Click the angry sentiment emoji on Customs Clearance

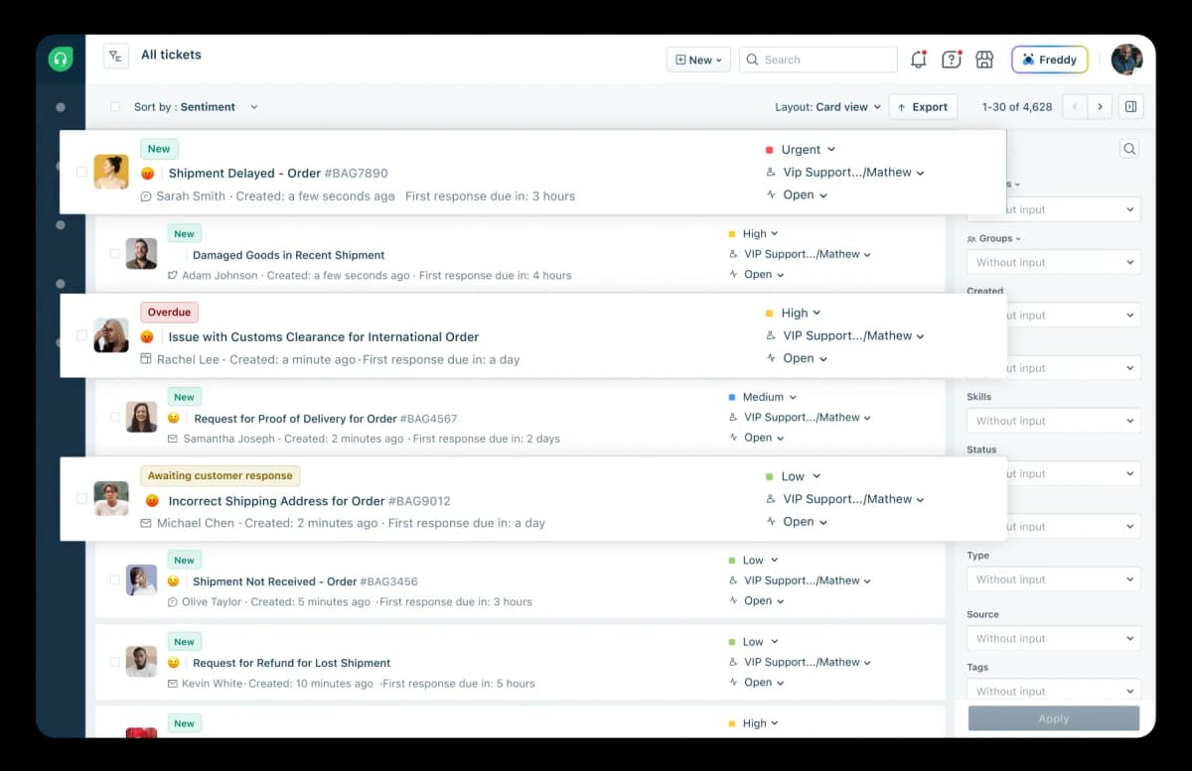point(148,336)
